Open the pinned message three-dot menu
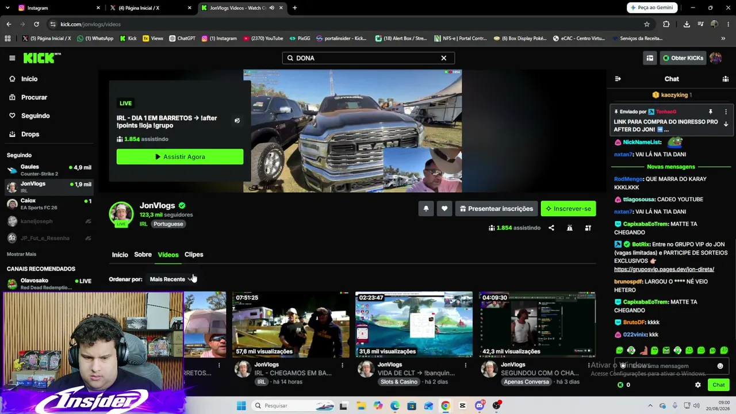This screenshot has height=414, width=736. pyautogui.click(x=726, y=112)
